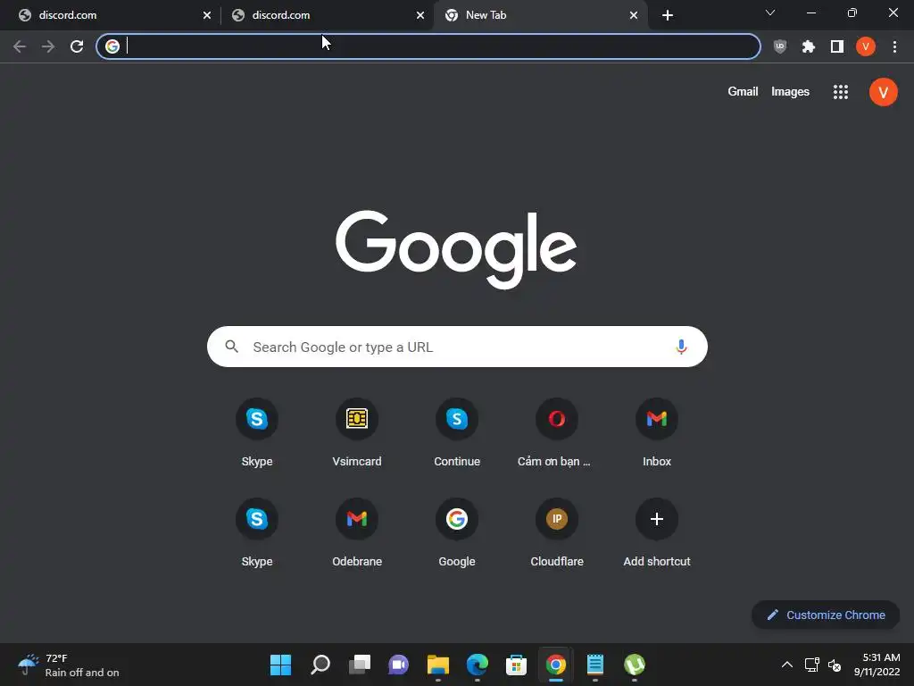914x686 pixels.
Task: Open the Extensions puzzle icon
Action: (x=809, y=46)
